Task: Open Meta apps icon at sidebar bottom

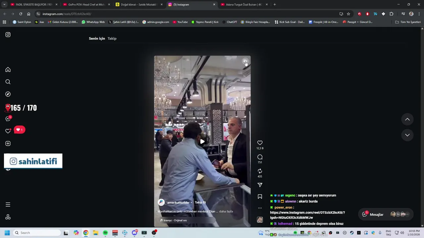Action: (x=8, y=217)
